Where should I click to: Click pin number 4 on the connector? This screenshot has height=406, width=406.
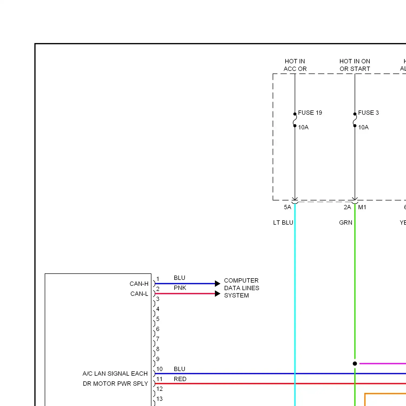click(x=158, y=309)
